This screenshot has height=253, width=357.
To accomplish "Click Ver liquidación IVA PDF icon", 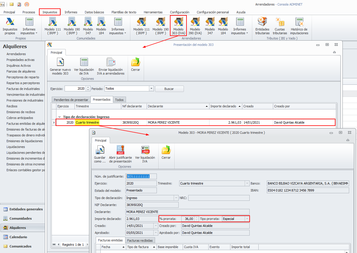I will (x=145, y=154).
